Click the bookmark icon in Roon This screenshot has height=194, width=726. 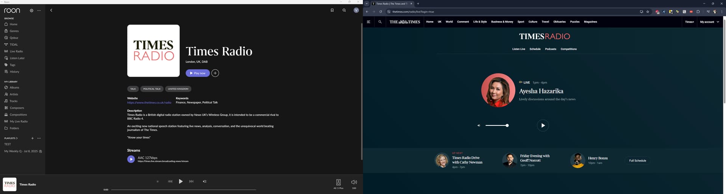click(332, 11)
